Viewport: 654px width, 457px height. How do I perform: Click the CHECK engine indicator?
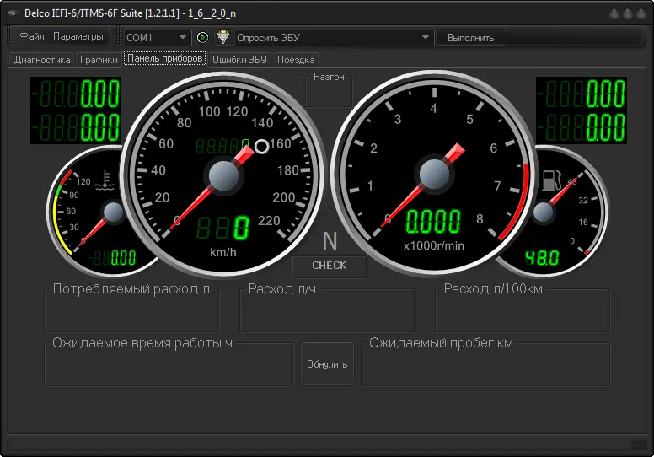click(x=329, y=266)
